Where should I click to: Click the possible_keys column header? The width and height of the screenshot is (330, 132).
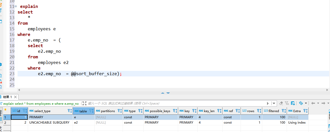pyautogui.click(x=160, y=111)
